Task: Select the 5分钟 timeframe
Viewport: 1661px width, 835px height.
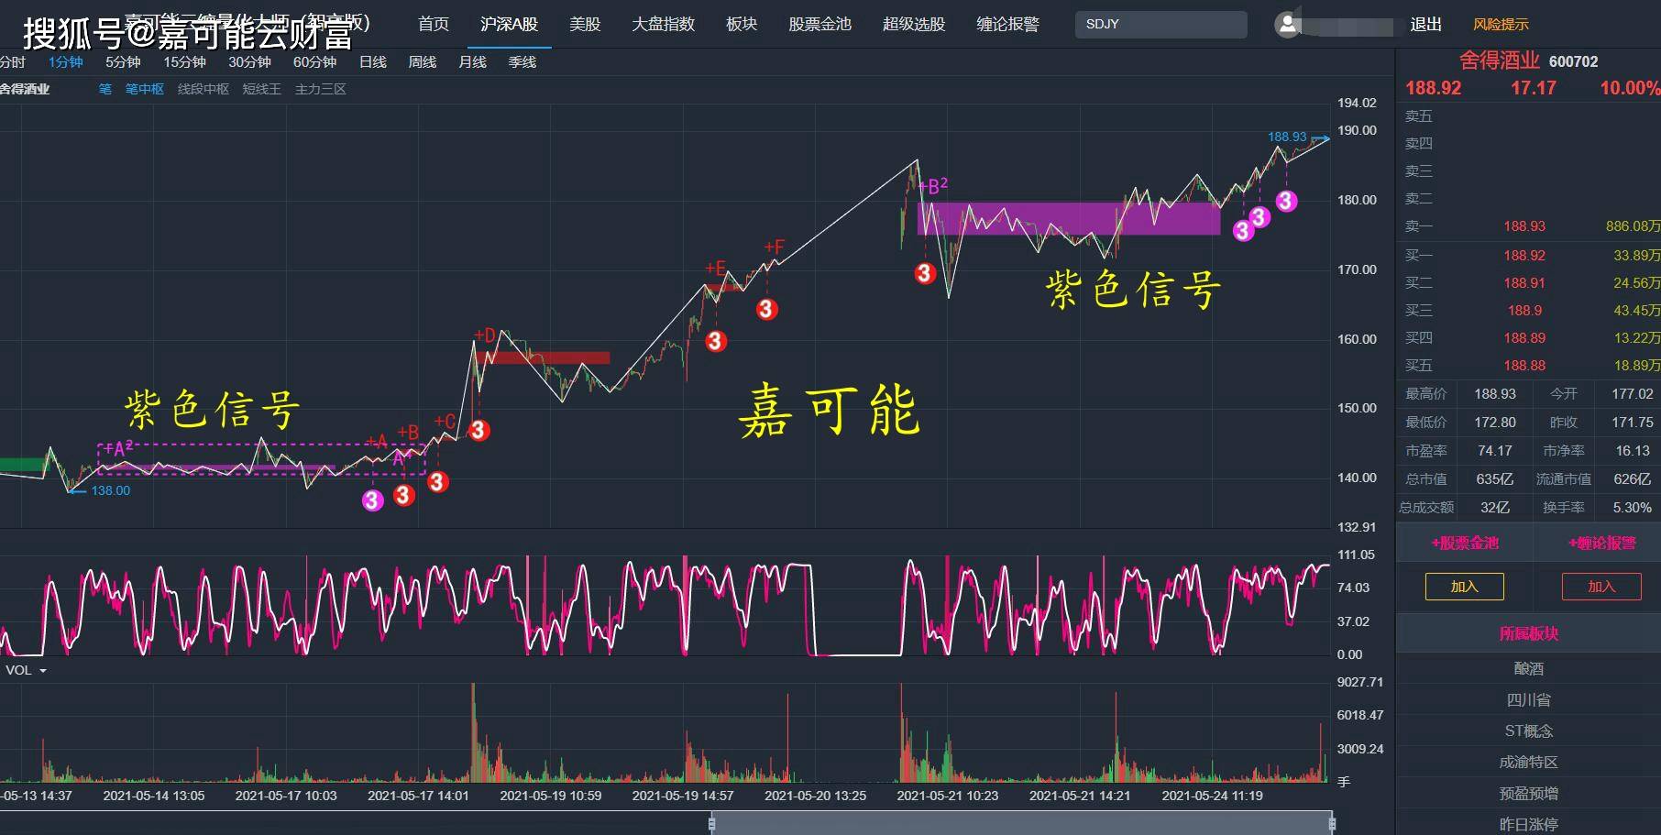Action: [123, 62]
